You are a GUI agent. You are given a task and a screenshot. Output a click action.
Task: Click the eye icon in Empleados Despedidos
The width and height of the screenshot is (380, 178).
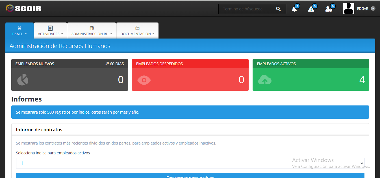(x=144, y=80)
